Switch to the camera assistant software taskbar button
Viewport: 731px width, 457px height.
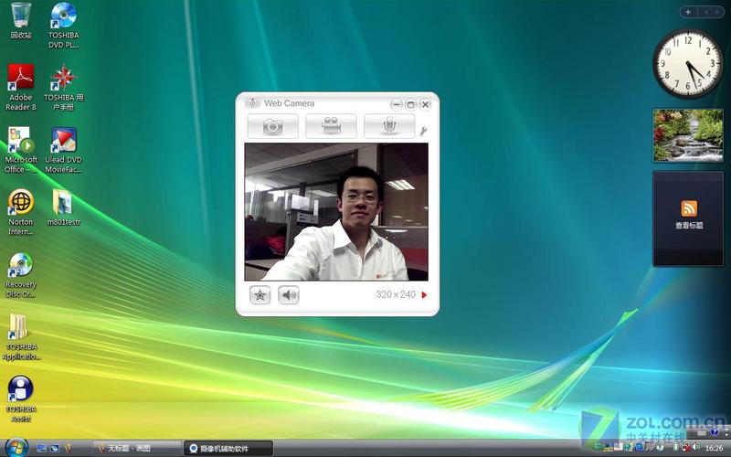[x=228, y=448]
